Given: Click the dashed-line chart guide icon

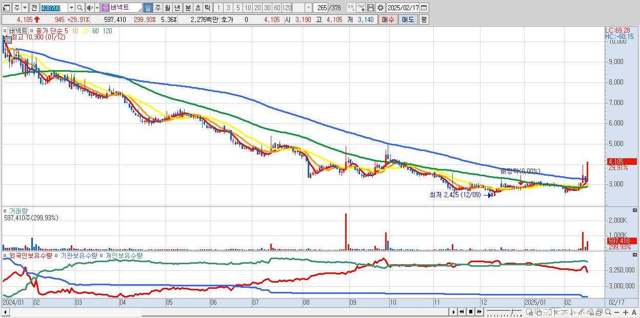Looking at the screenshot, I should (x=547, y=312).
